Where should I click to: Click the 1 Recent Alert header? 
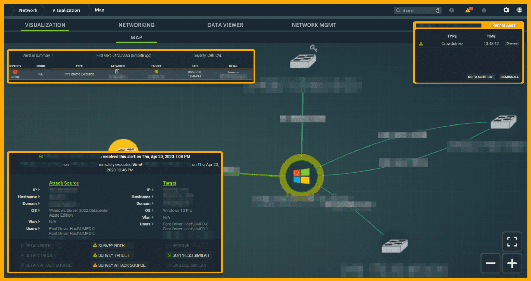(502, 26)
